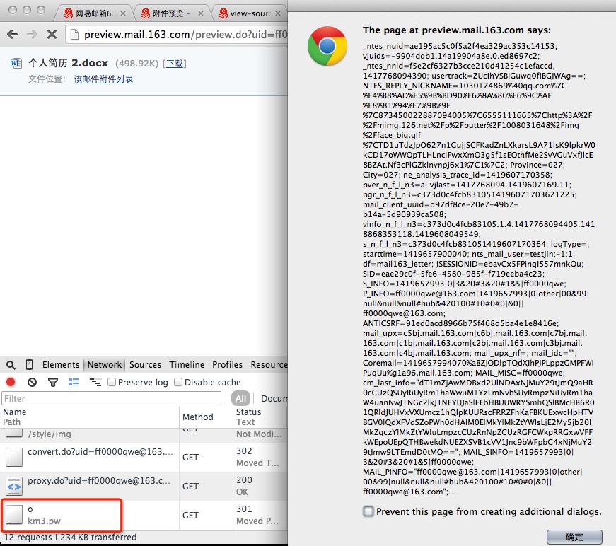
Task: Click the 确定 button in alert dialog
Action: [x=574, y=537]
